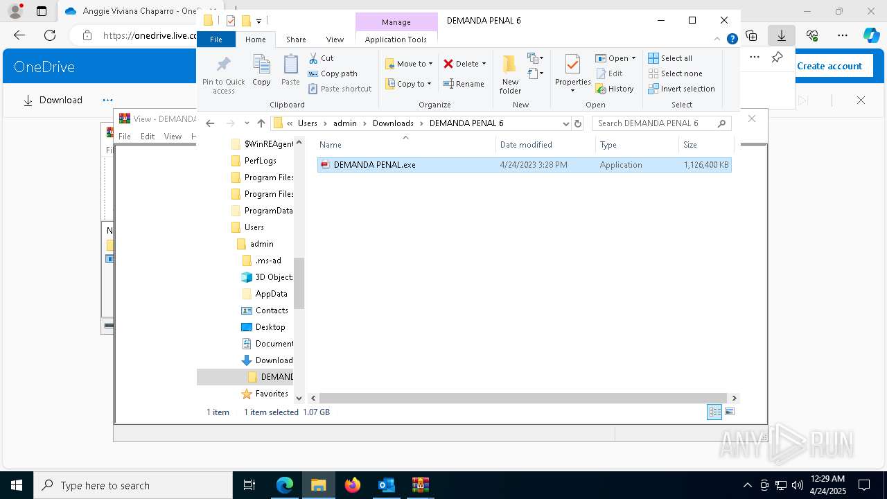Open the Copy to dropdown
The height and width of the screenshot is (499, 887).
(x=409, y=84)
